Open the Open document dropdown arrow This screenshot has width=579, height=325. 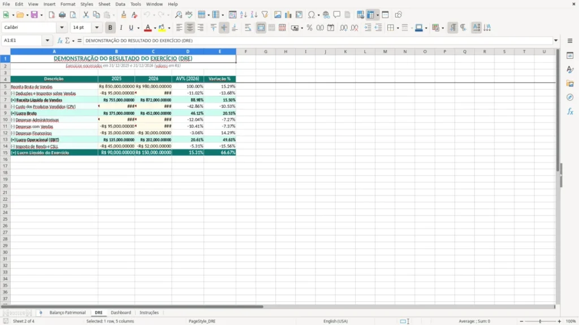pos(27,15)
